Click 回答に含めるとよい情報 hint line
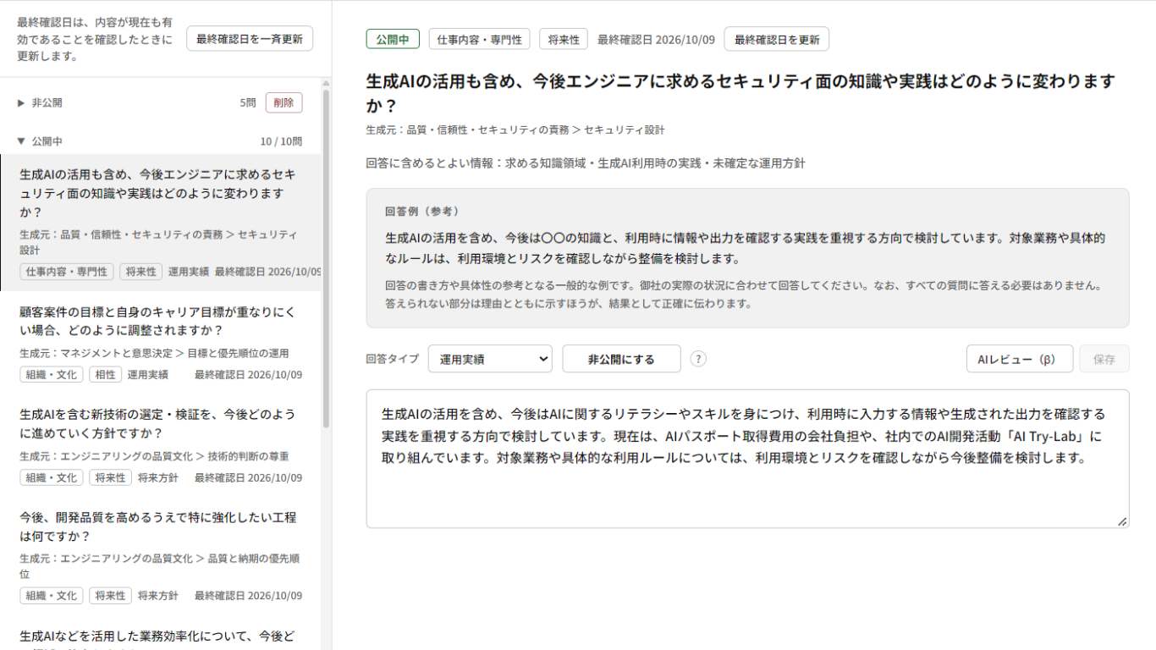Screen dimensions: 1156x650 tap(586, 162)
